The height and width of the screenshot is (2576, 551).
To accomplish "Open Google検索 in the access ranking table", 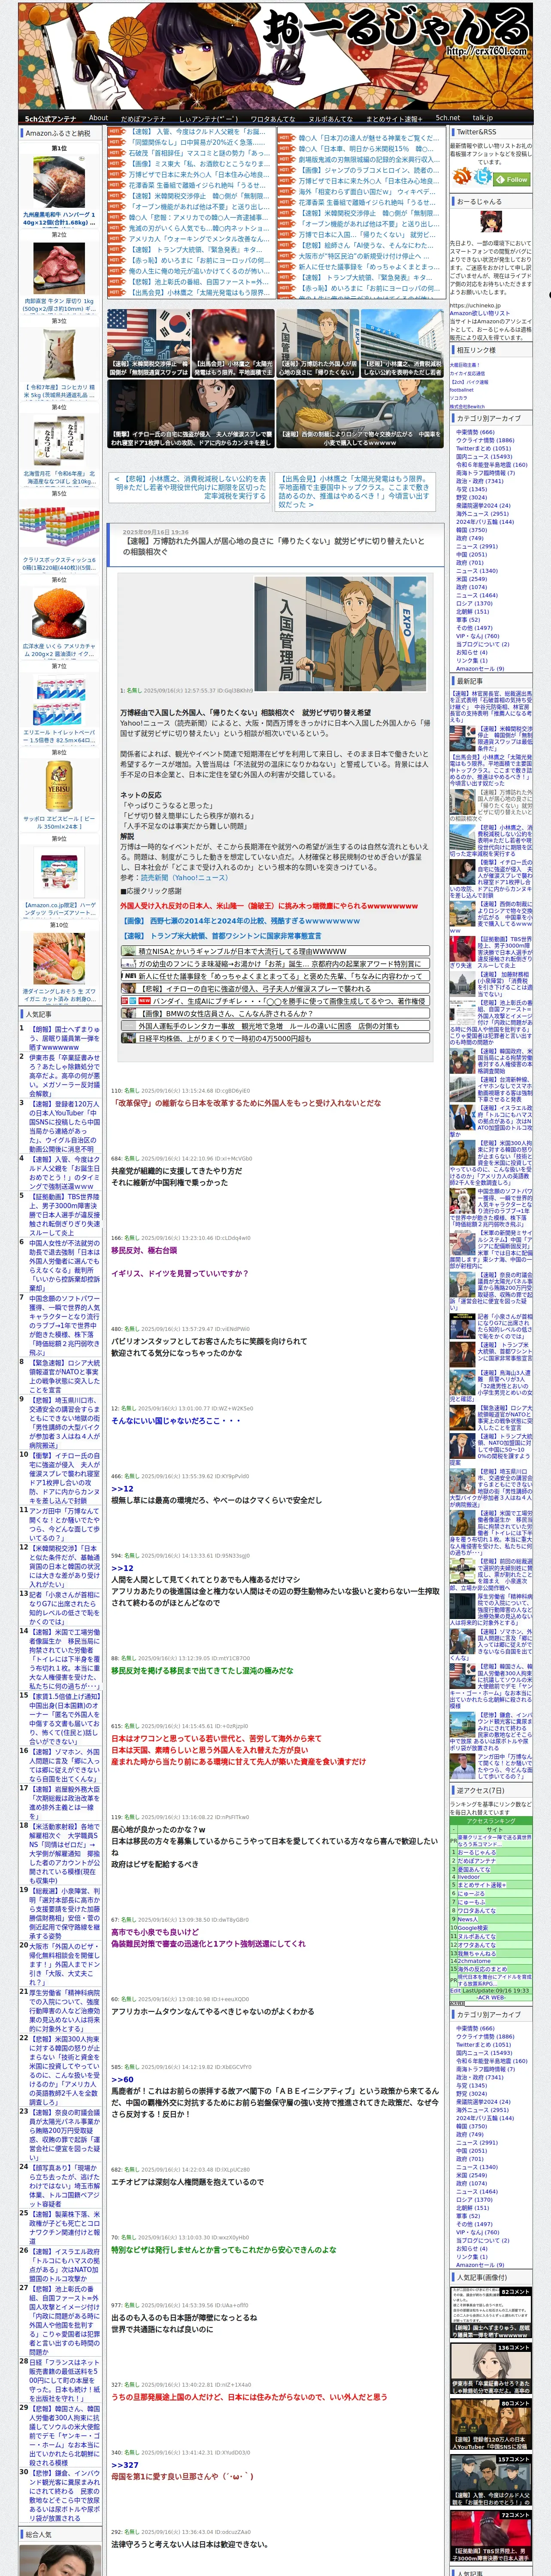I will coord(473,1928).
